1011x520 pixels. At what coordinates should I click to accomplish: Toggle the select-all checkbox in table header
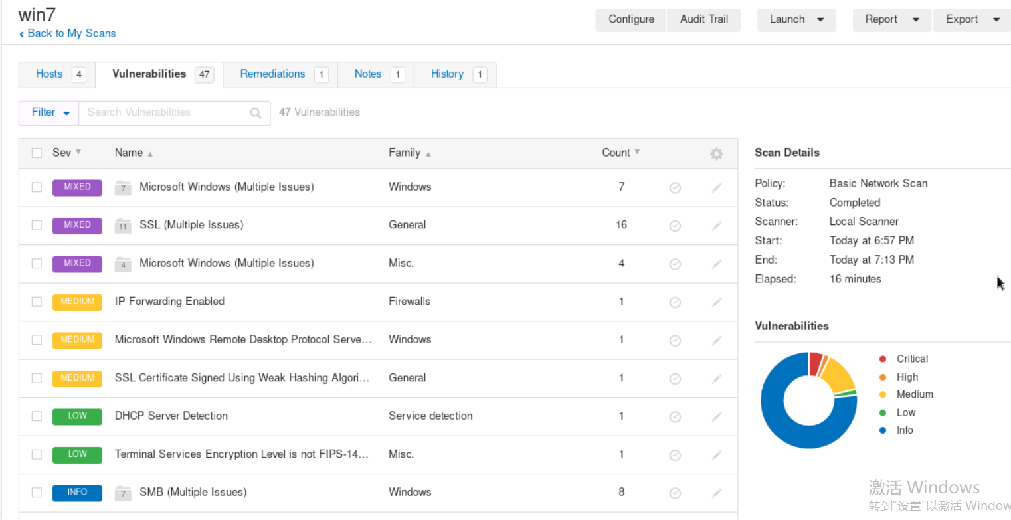[x=37, y=153]
